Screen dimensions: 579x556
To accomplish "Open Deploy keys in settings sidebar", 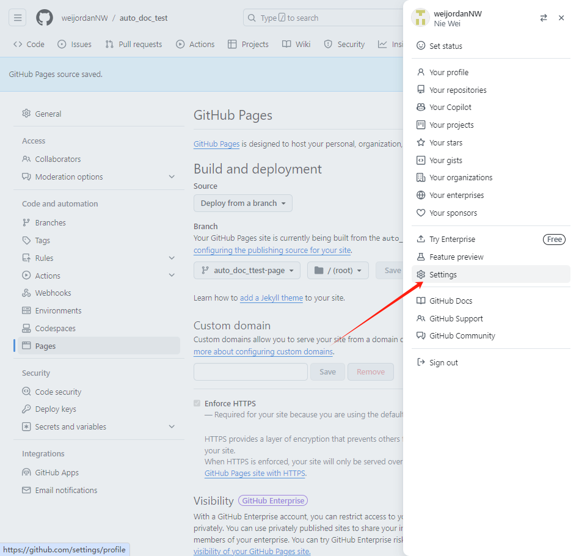I will 99,409.
